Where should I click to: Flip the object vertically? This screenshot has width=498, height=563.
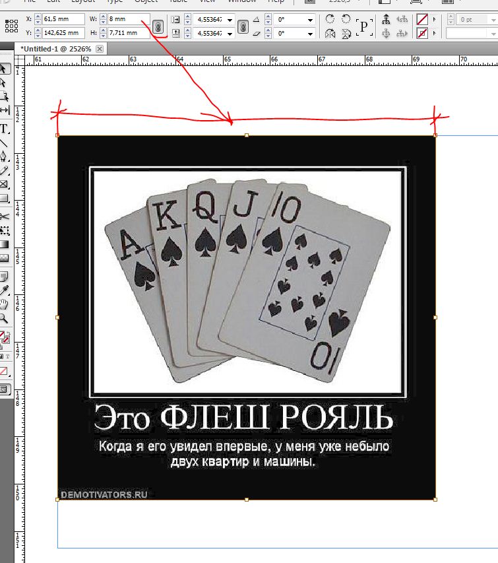[346, 34]
